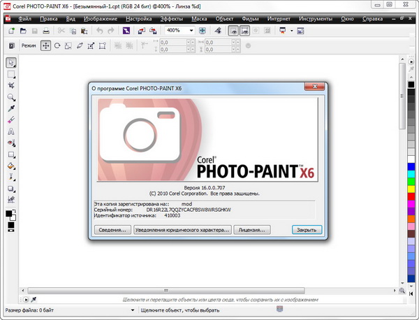The width and height of the screenshot is (419, 320).
Task: Select the Zoom magnifier tool
Action: coord(11,97)
